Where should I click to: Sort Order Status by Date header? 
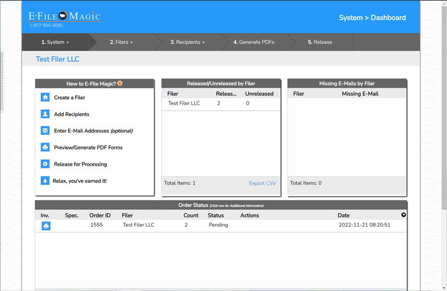pyautogui.click(x=343, y=215)
